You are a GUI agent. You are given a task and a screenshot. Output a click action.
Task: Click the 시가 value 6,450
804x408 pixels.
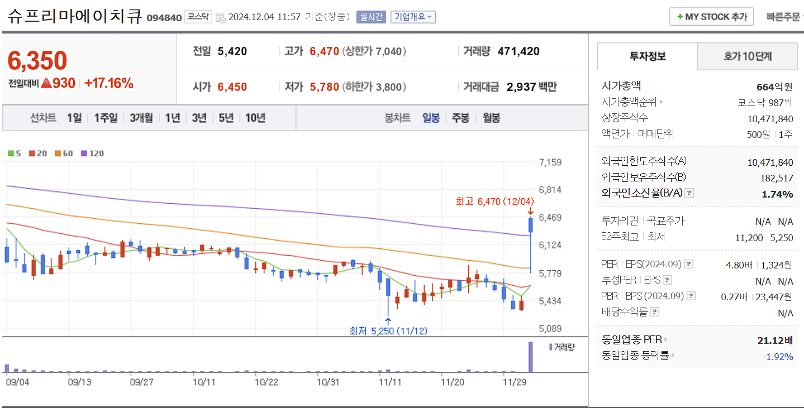(x=232, y=87)
